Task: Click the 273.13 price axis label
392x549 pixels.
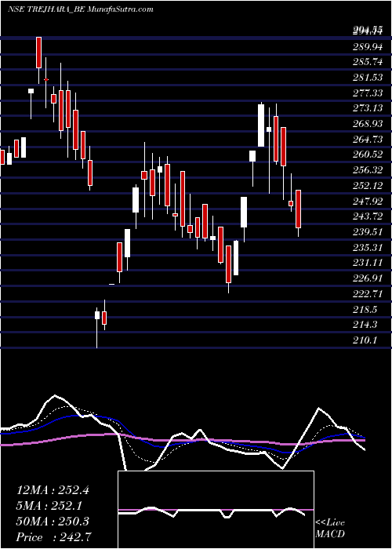Action: [367, 108]
